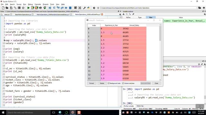The width and height of the screenshot is (206, 115).
Task: Open the Consoles menu
Action: (38, 4)
